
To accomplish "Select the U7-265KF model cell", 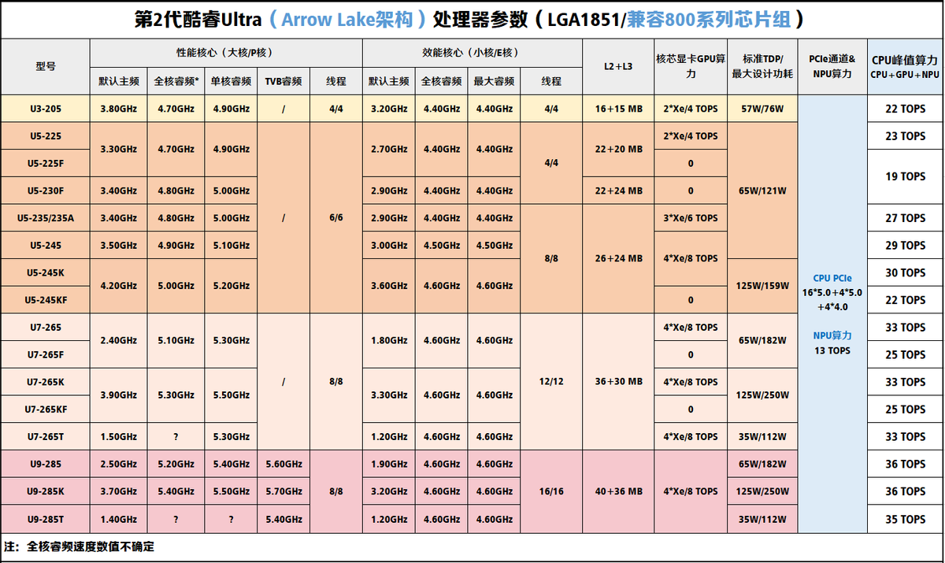I will point(46,409).
